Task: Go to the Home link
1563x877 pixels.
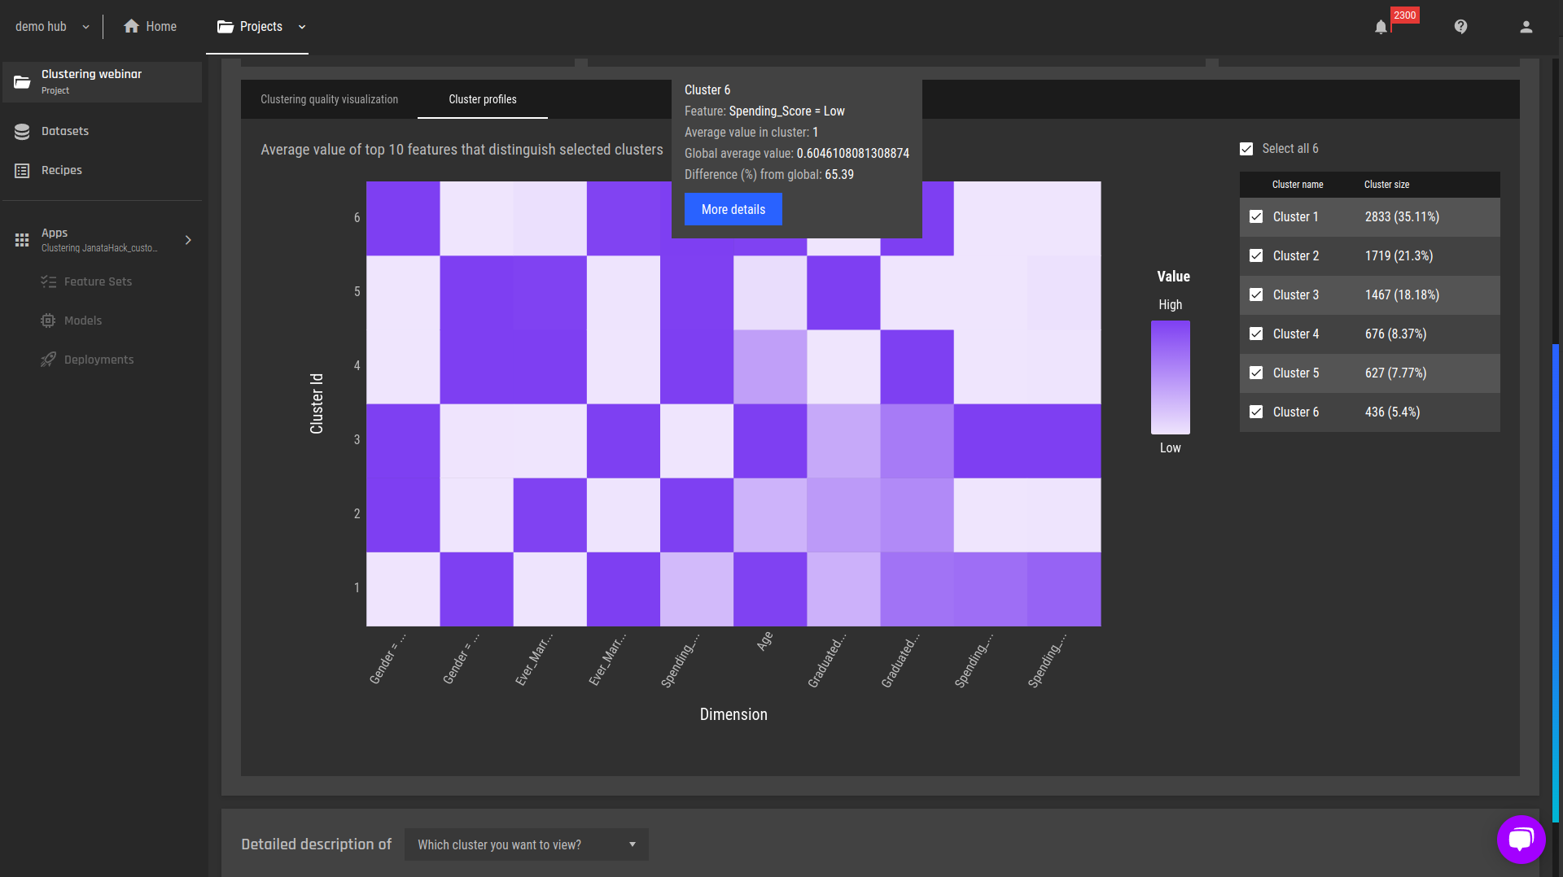Action: [161, 27]
